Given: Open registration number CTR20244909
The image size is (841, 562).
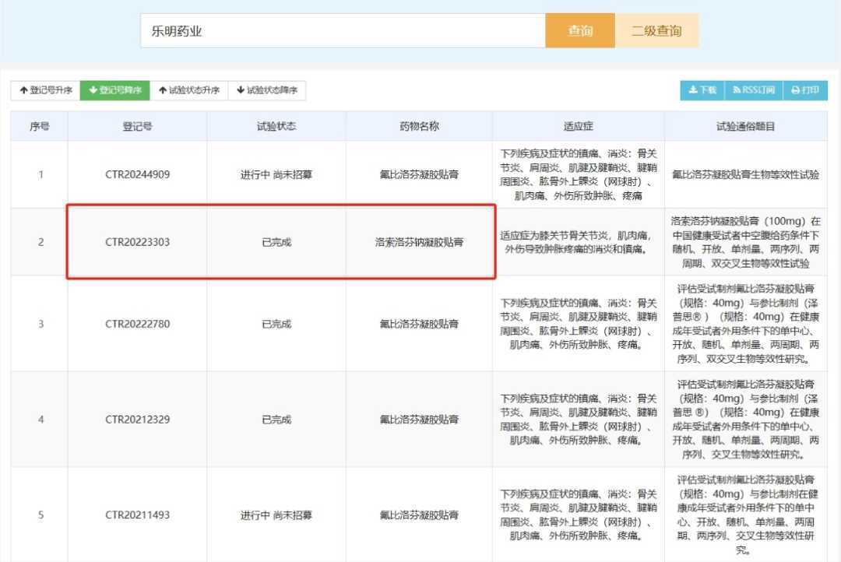Looking at the screenshot, I should pyautogui.click(x=137, y=174).
